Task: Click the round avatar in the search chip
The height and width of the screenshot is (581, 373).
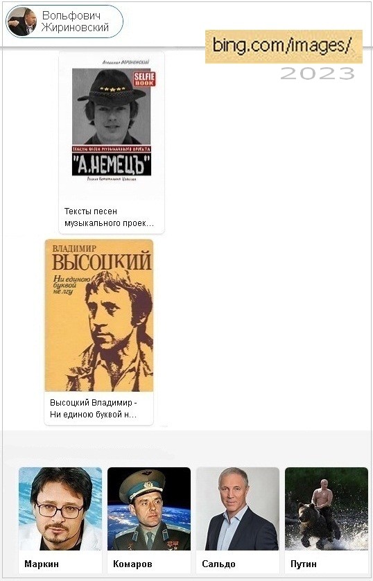Action: 21,21
